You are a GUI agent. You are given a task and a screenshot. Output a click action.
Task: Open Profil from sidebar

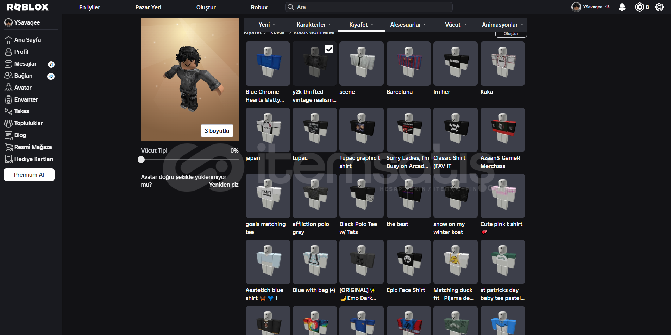(16, 52)
